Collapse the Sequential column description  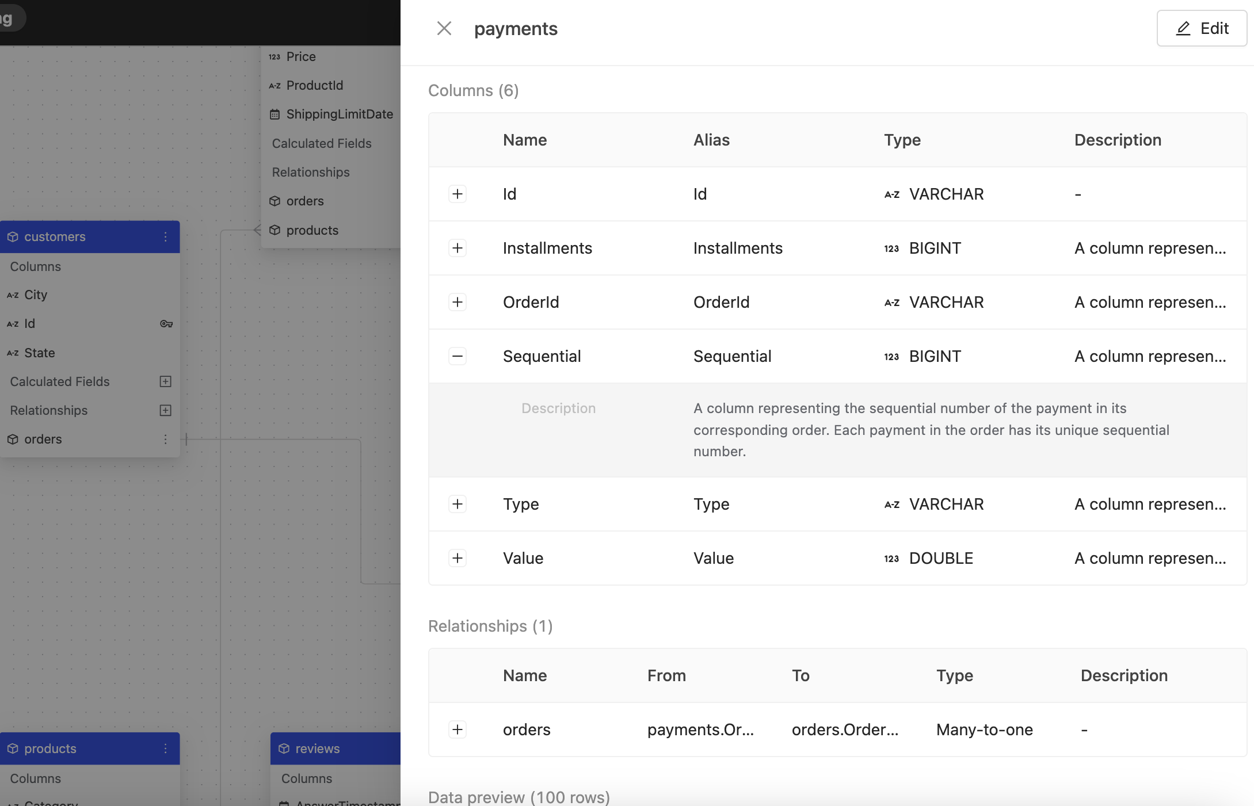(x=458, y=356)
